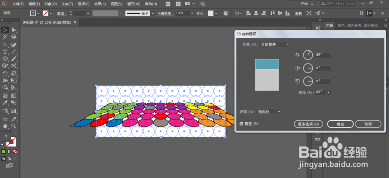Toggle the 预览 preview checkbox
389x178 pixels.
242,123
